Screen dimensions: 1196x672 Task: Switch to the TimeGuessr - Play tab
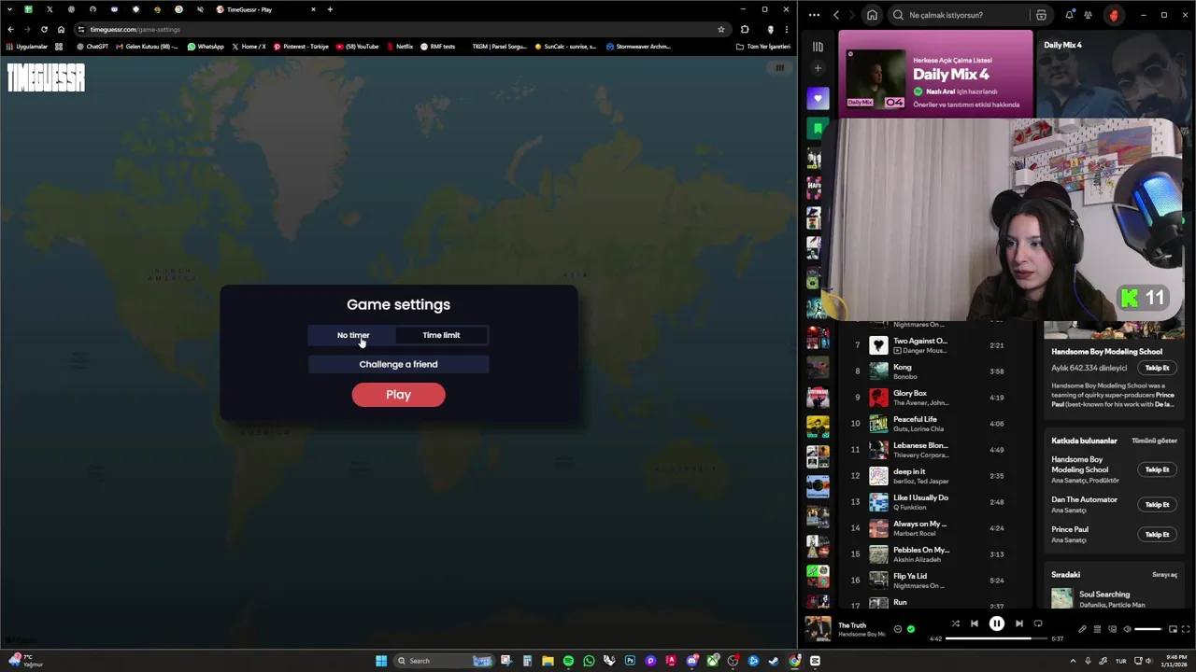[265, 9]
